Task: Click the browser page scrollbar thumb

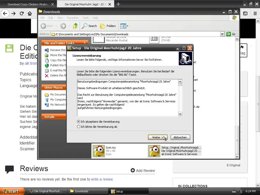Action: (258, 104)
